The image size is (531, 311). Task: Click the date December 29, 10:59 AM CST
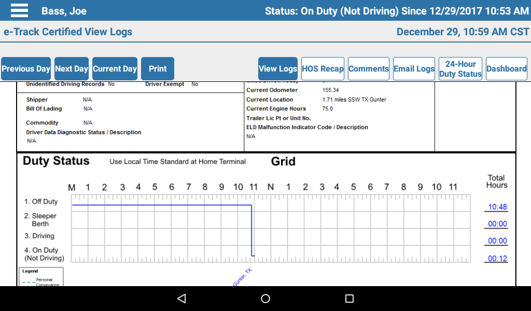[463, 32]
